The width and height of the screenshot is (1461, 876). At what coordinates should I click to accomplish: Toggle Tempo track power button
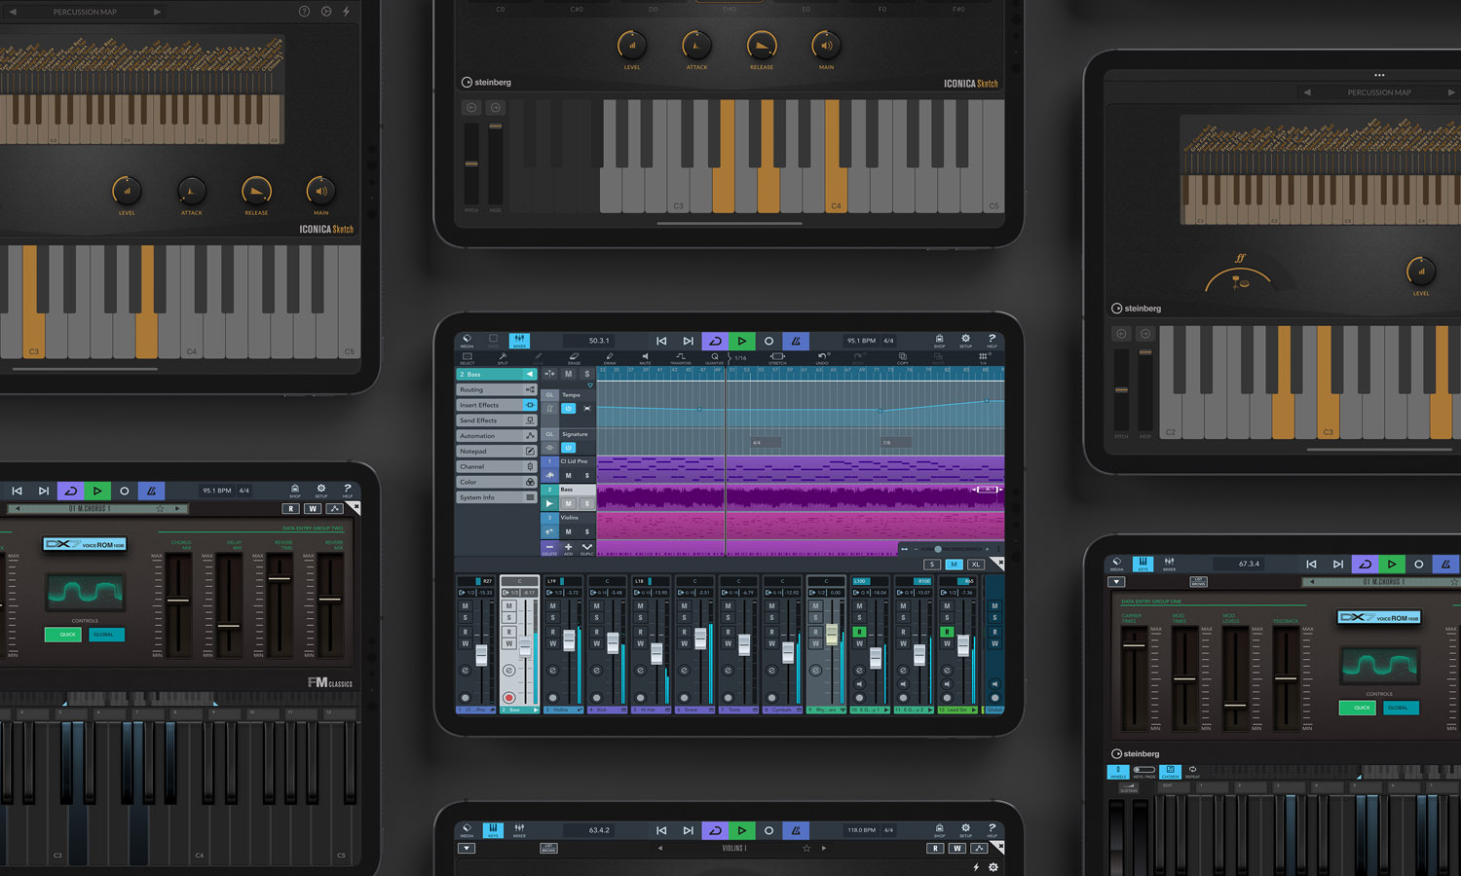coord(568,408)
